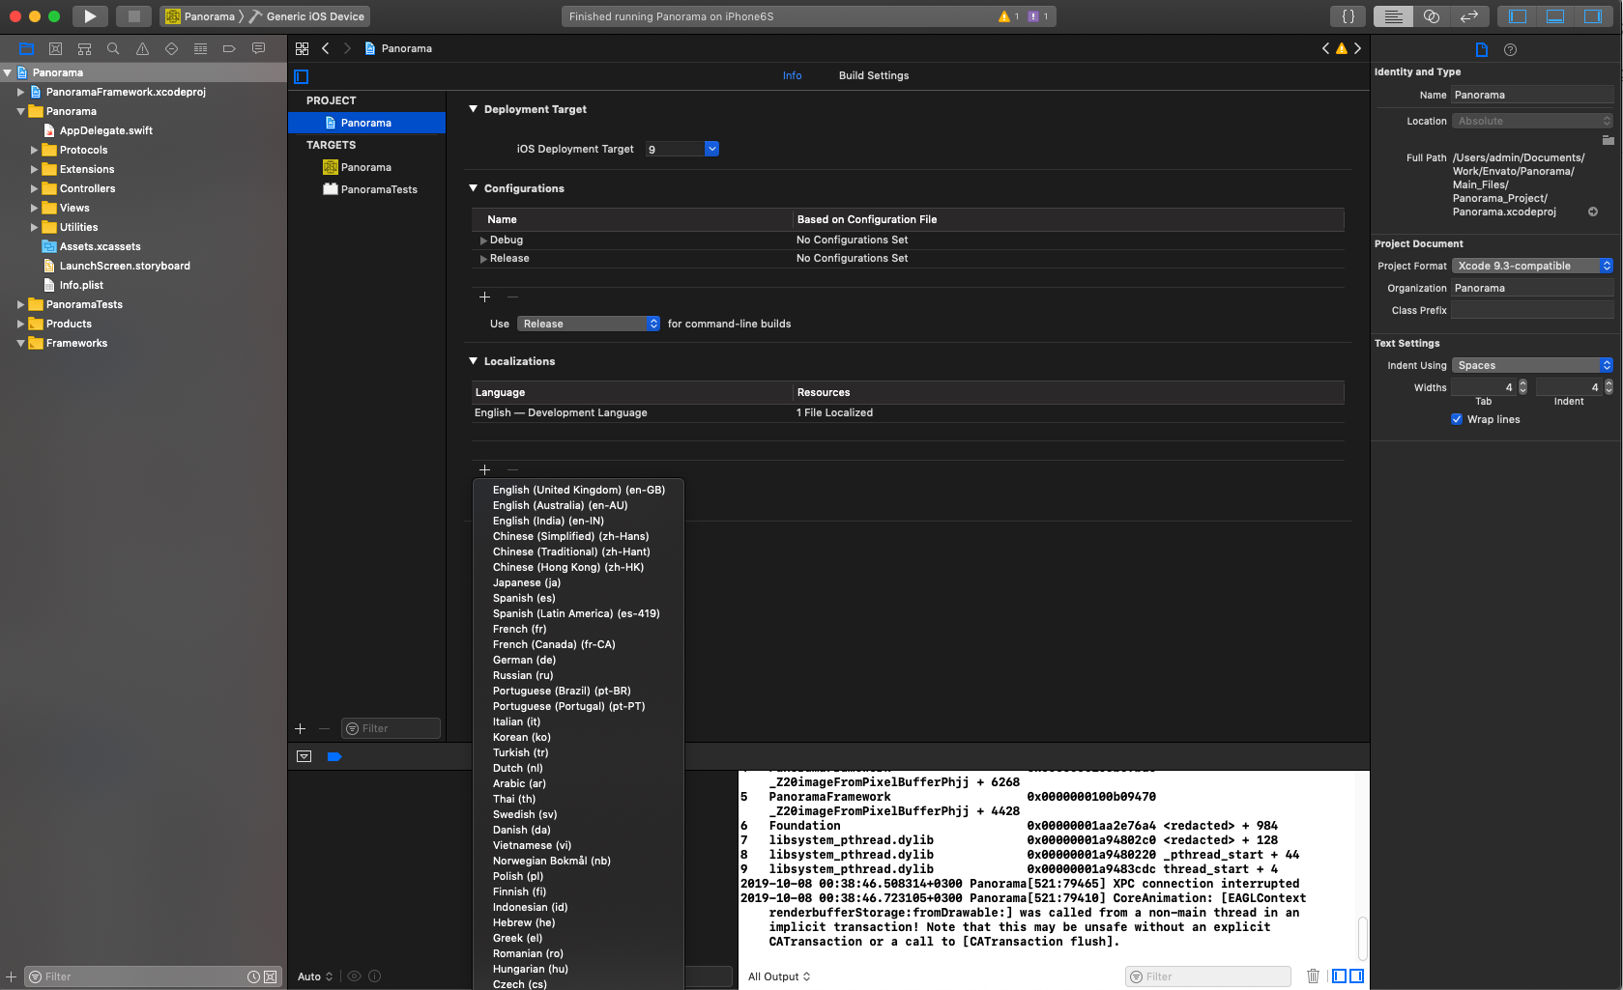Click the Organization name field

[1532, 288]
